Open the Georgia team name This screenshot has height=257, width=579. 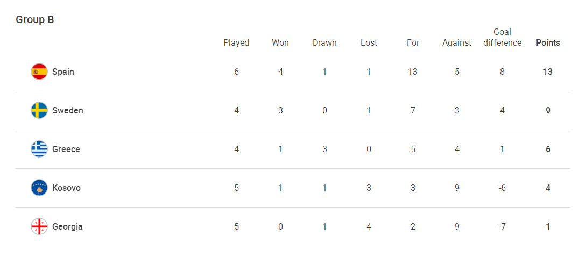[x=67, y=226]
